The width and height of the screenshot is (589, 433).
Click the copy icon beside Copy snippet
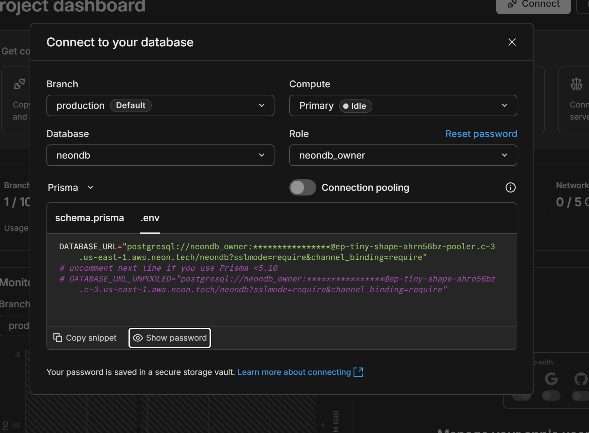(x=58, y=338)
